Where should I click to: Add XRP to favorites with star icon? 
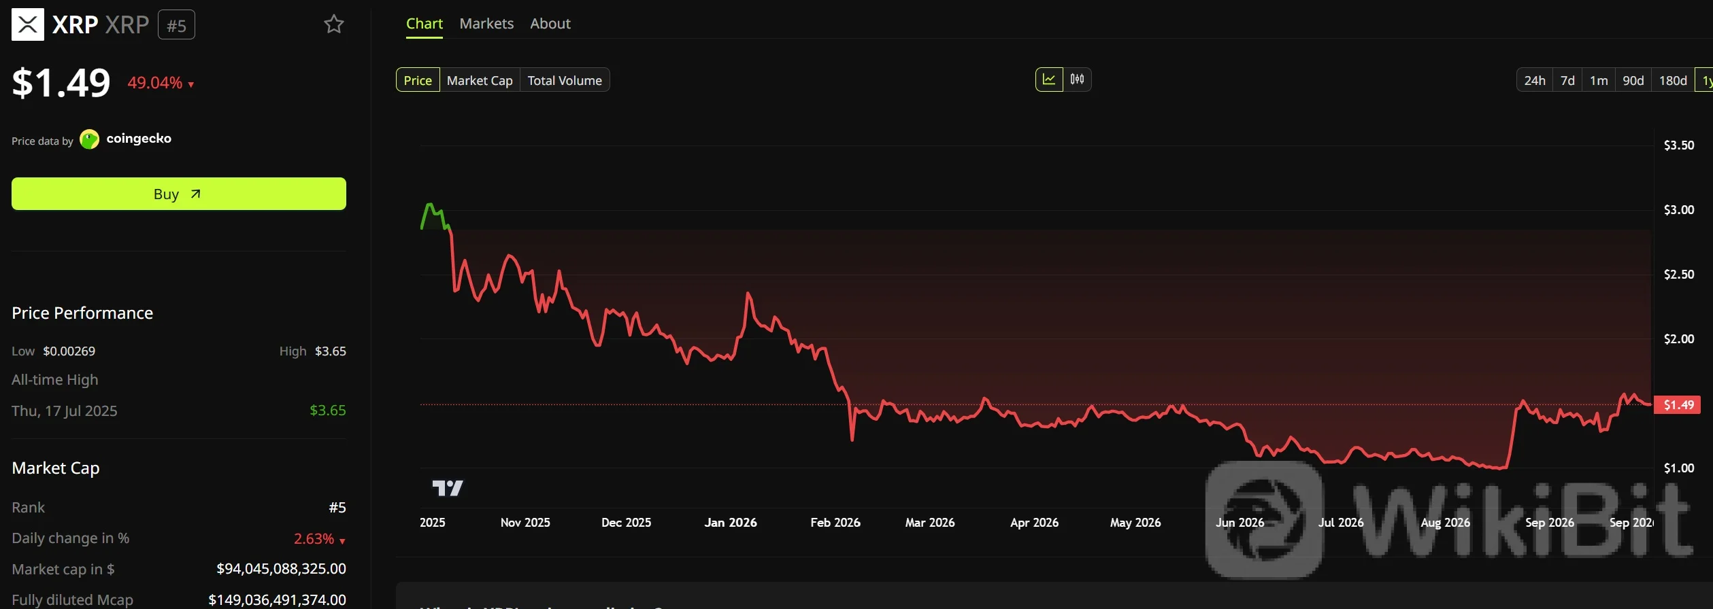[333, 24]
